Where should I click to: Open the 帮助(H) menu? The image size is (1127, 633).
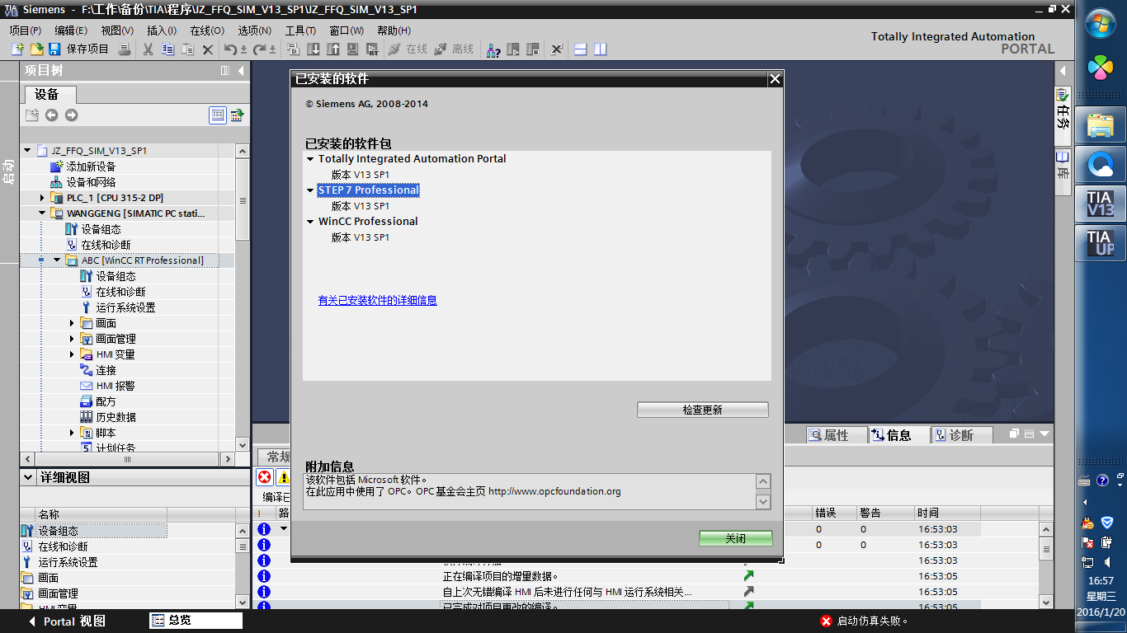click(x=394, y=30)
